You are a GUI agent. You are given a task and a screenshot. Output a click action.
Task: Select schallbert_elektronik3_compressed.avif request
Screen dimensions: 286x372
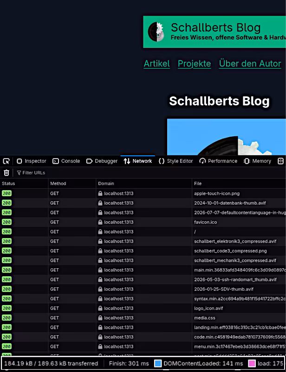point(143,241)
